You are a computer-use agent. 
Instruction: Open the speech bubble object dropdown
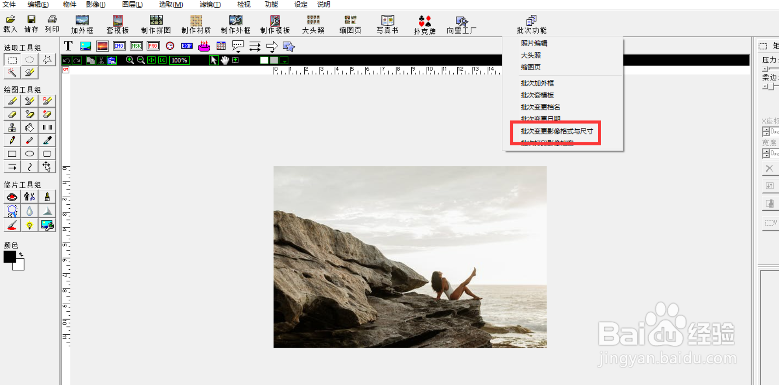tap(238, 46)
